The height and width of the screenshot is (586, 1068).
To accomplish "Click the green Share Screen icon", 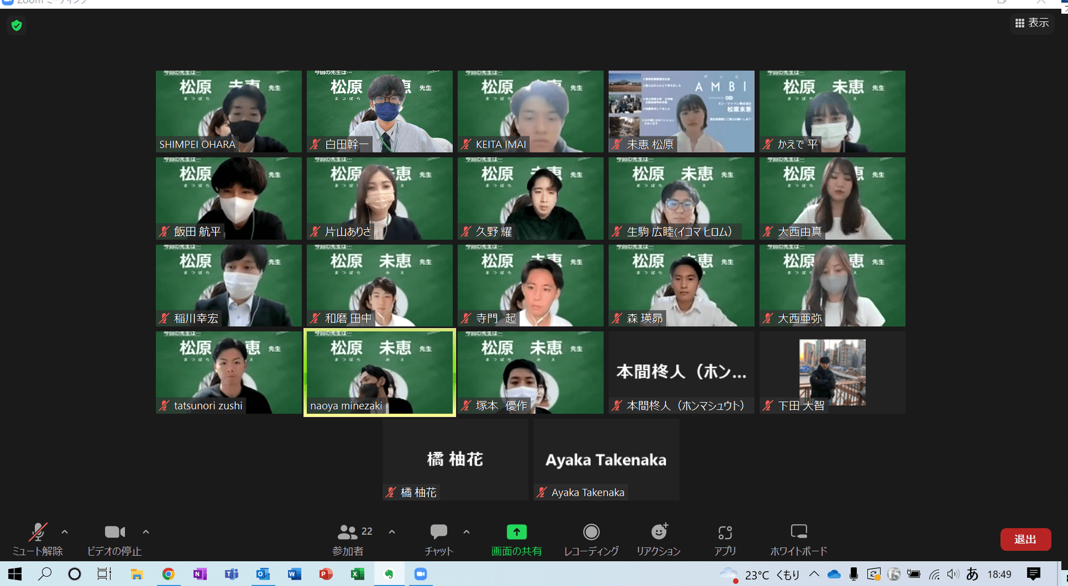I will click(x=516, y=533).
